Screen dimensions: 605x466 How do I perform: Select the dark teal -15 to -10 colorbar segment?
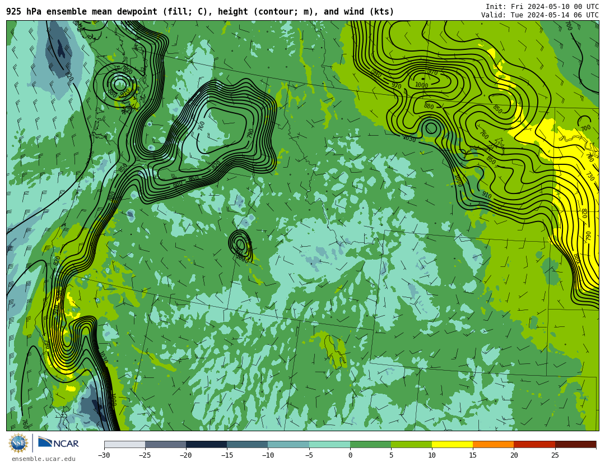click(x=248, y=444)
